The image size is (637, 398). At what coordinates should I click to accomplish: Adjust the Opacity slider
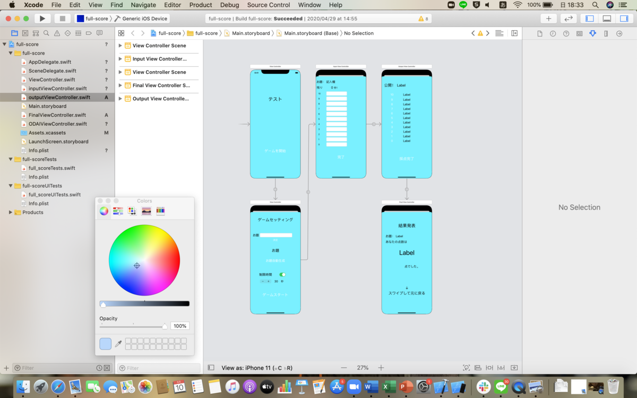(133, 326)
